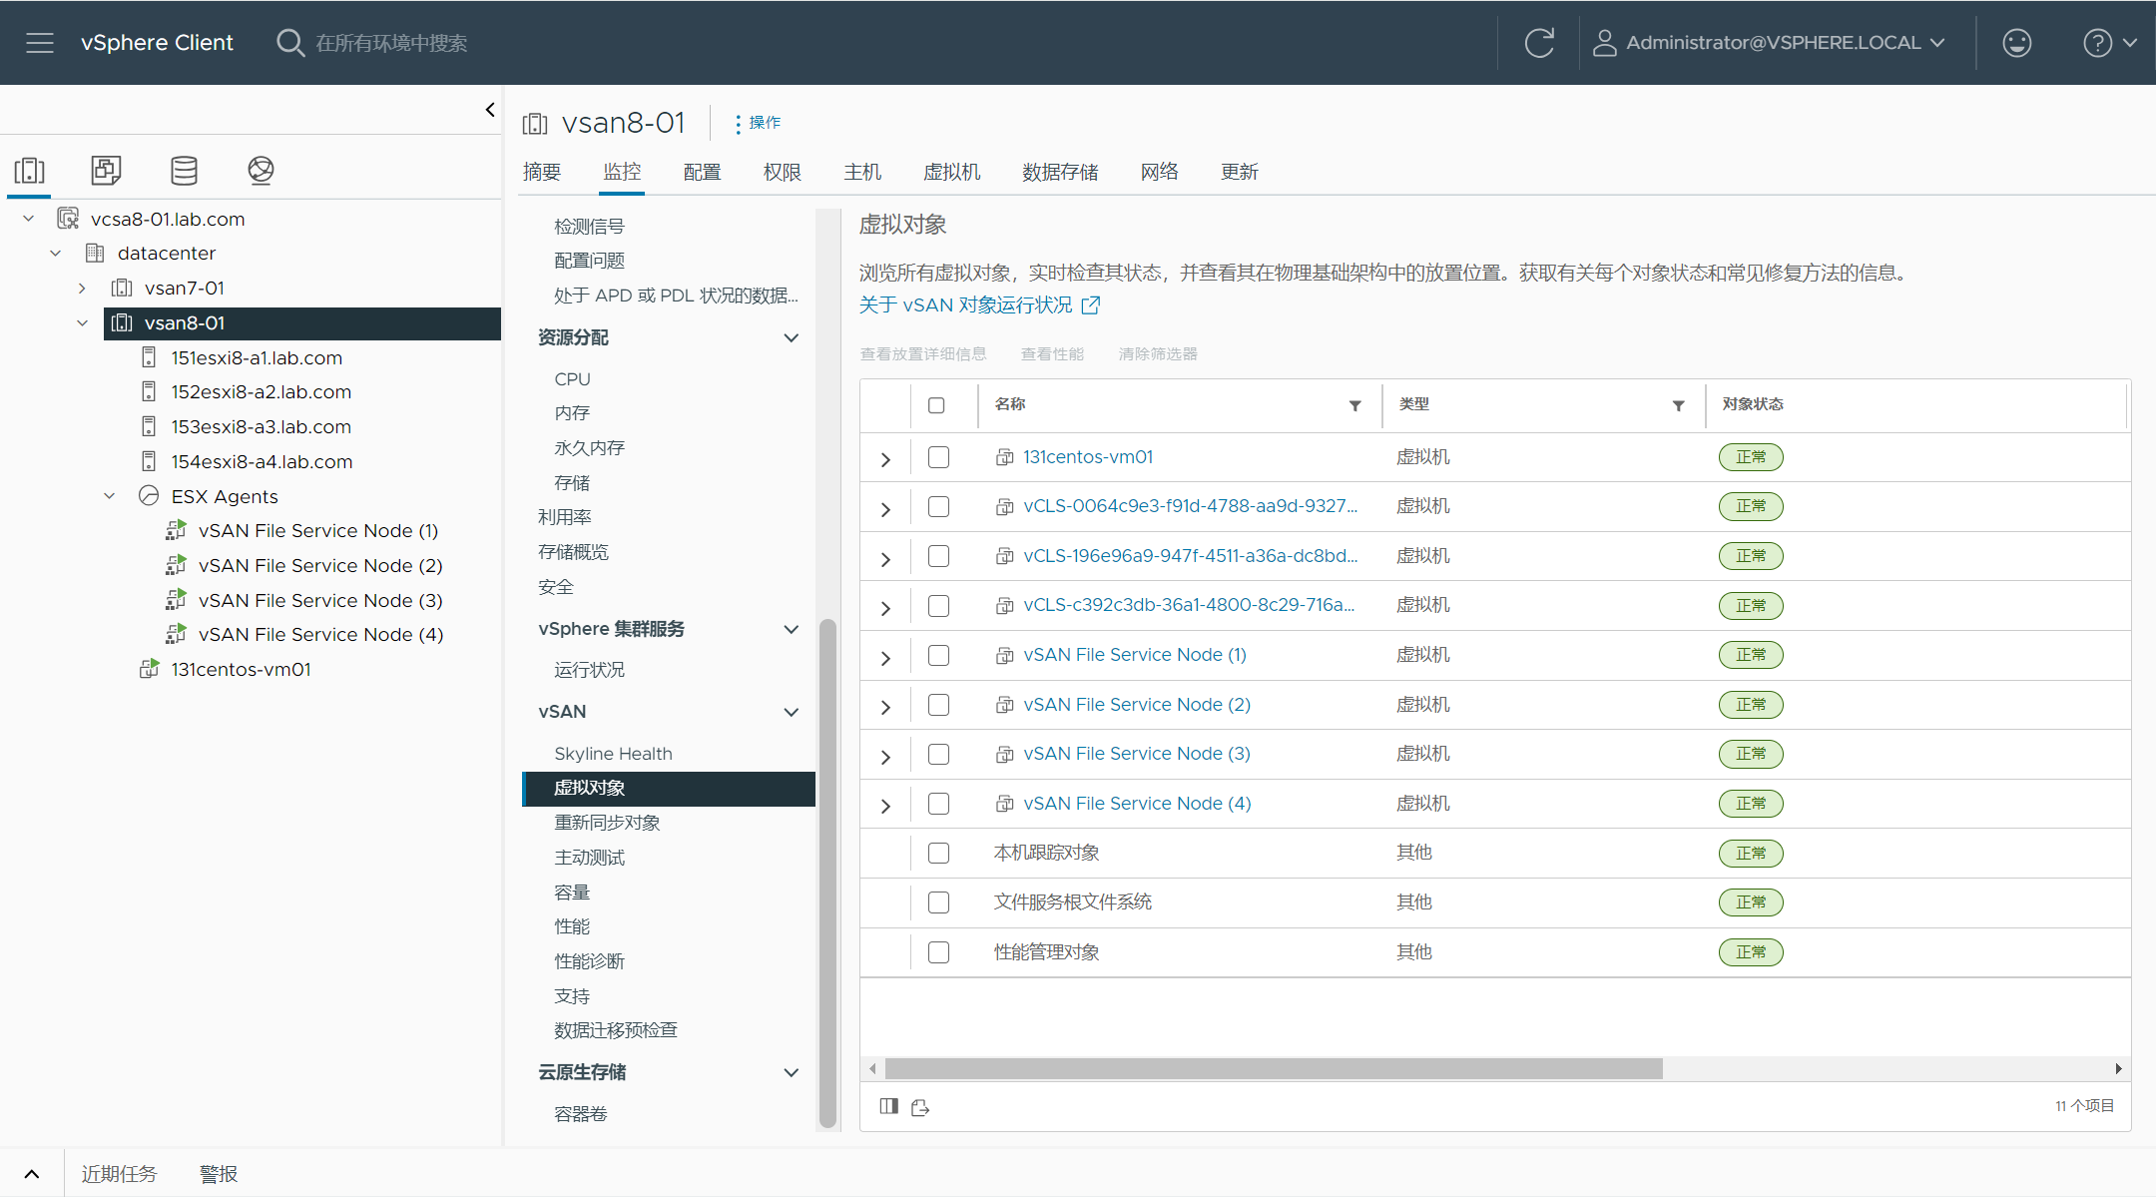2156x1197 pixels.
Task: Open 重新同步对象 in monitor menu
Action: [607, 823]
